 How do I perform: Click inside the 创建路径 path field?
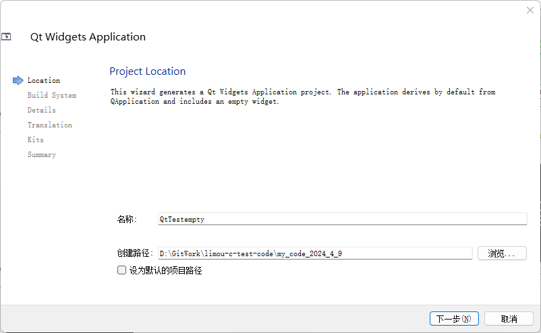pyautogui.click(x=314, y=253)
